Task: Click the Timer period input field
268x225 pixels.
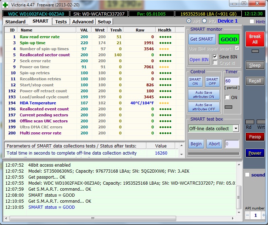Action: 231,81
